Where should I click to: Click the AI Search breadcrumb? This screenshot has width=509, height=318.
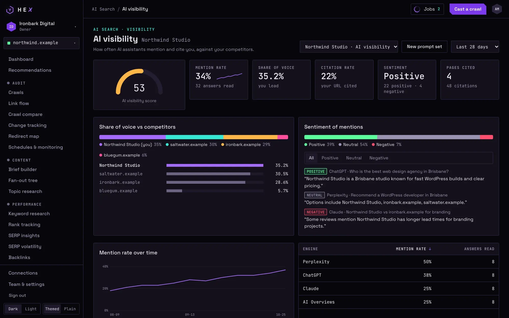pos(103,9)
